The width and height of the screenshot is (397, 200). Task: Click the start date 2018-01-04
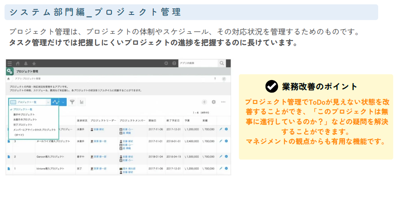pos(156,157)
